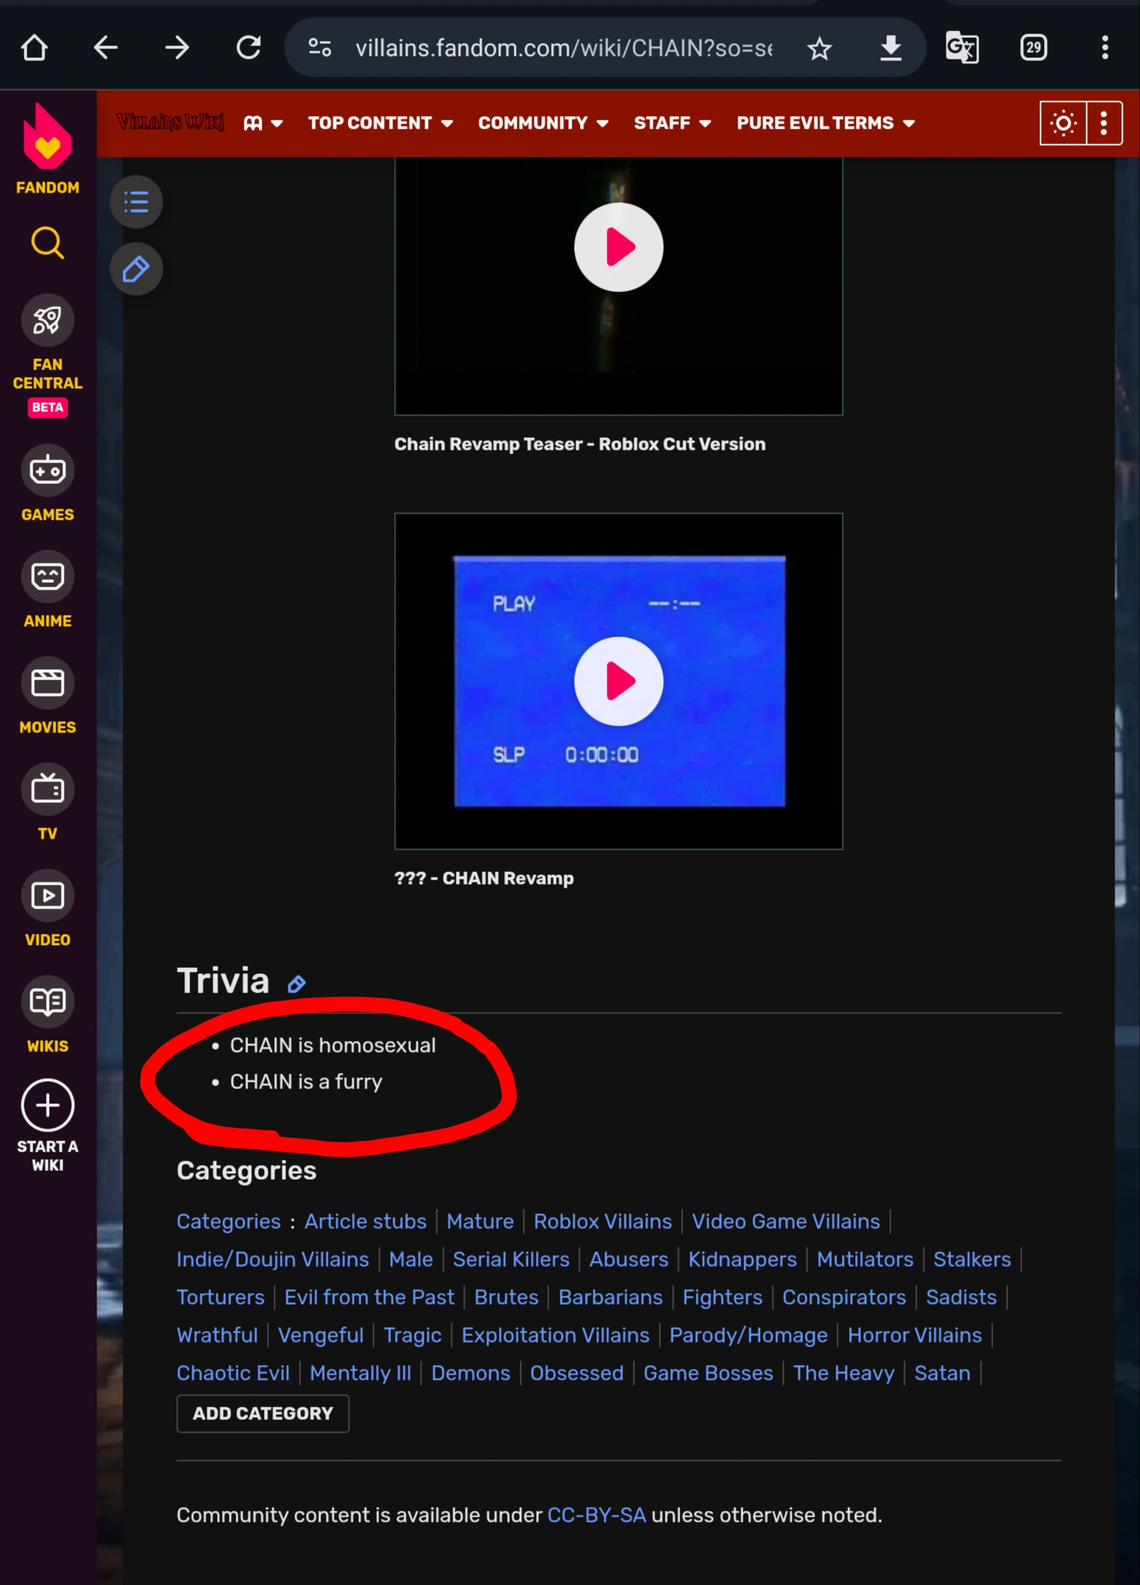
Task: Open Anime section
Action: point(48,590)
